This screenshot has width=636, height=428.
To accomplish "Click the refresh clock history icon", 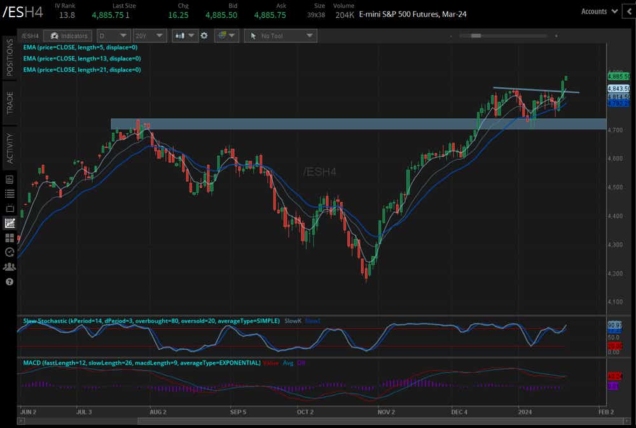I will 10,252.
